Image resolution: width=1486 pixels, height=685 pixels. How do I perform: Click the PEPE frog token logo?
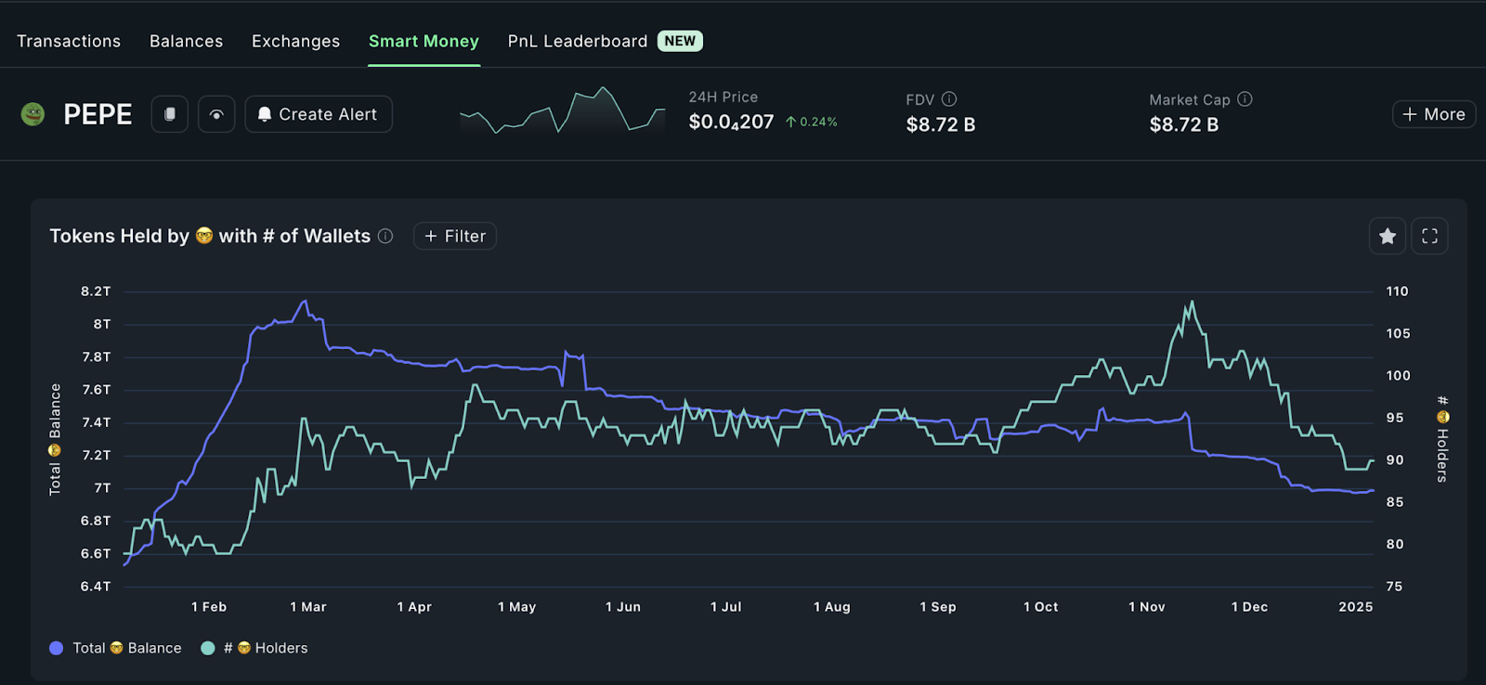pyautogui.click(x=33, y=114)
